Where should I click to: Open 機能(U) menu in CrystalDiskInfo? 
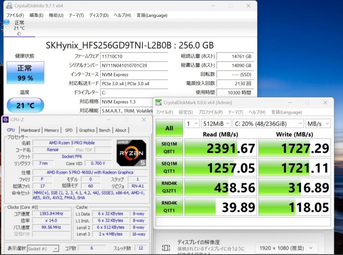pos(56,15)
